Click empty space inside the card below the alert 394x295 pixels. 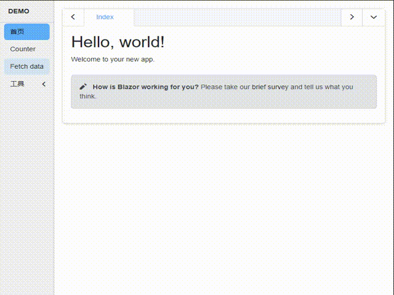(x=223, y=116)
